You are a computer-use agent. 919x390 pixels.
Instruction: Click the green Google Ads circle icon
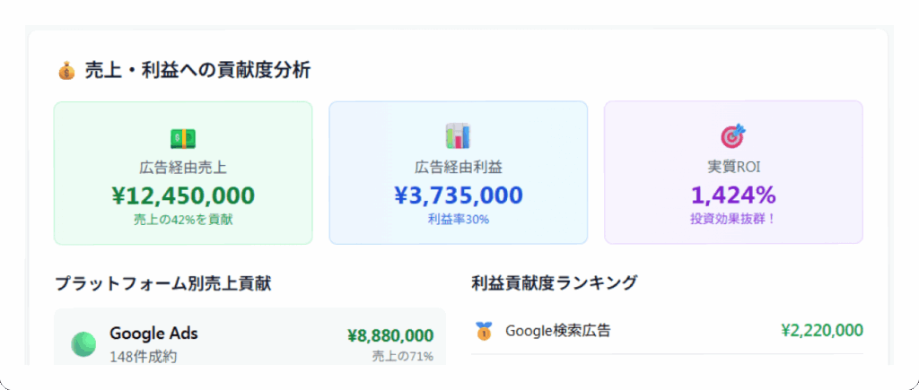[x=83, y=344]
